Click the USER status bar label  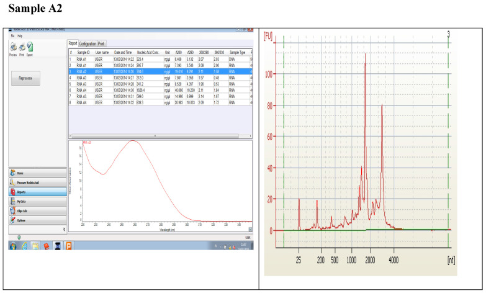(248, 238)
